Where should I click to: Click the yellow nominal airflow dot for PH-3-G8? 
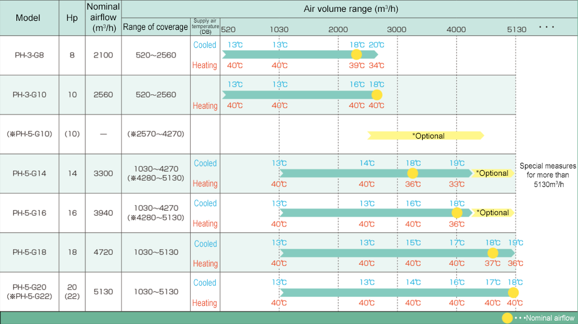(356, 55)
